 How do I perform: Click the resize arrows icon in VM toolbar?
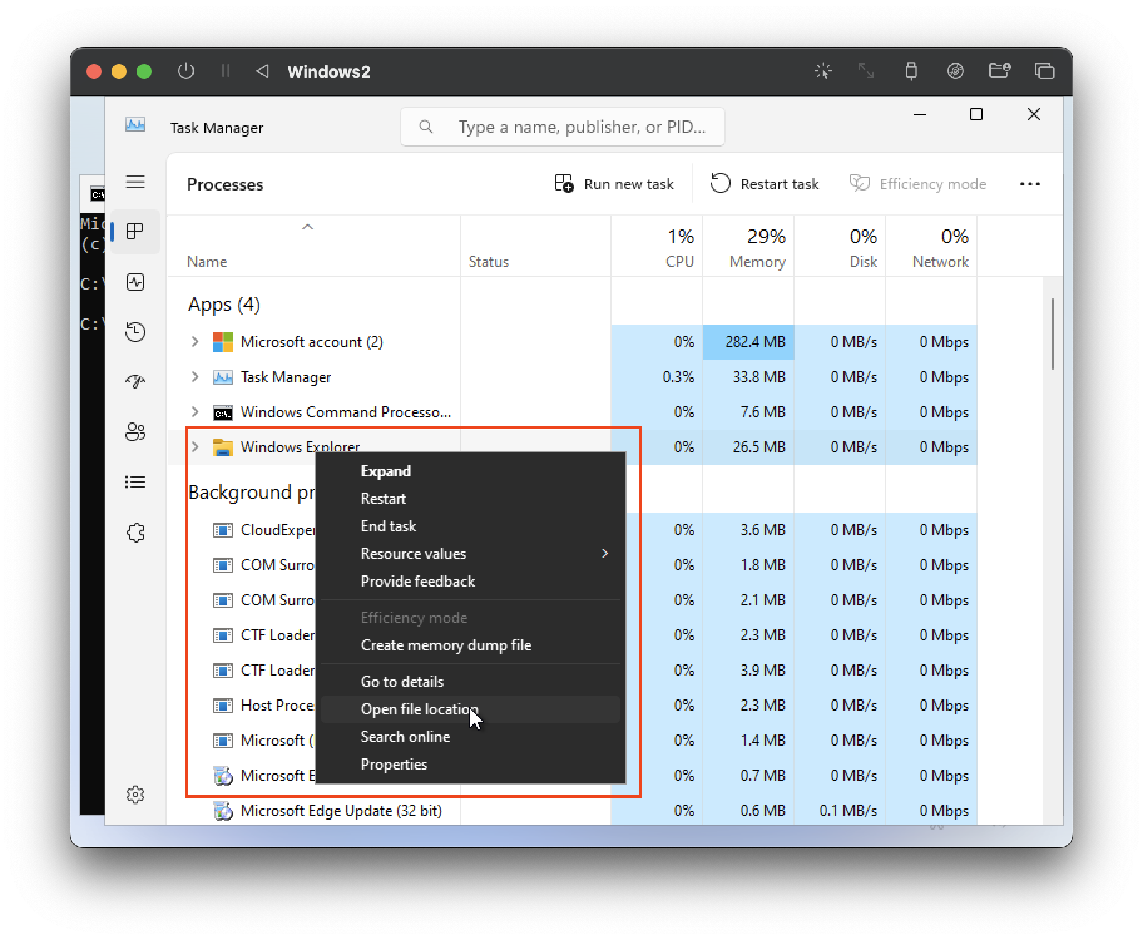(x=866, y=71)
